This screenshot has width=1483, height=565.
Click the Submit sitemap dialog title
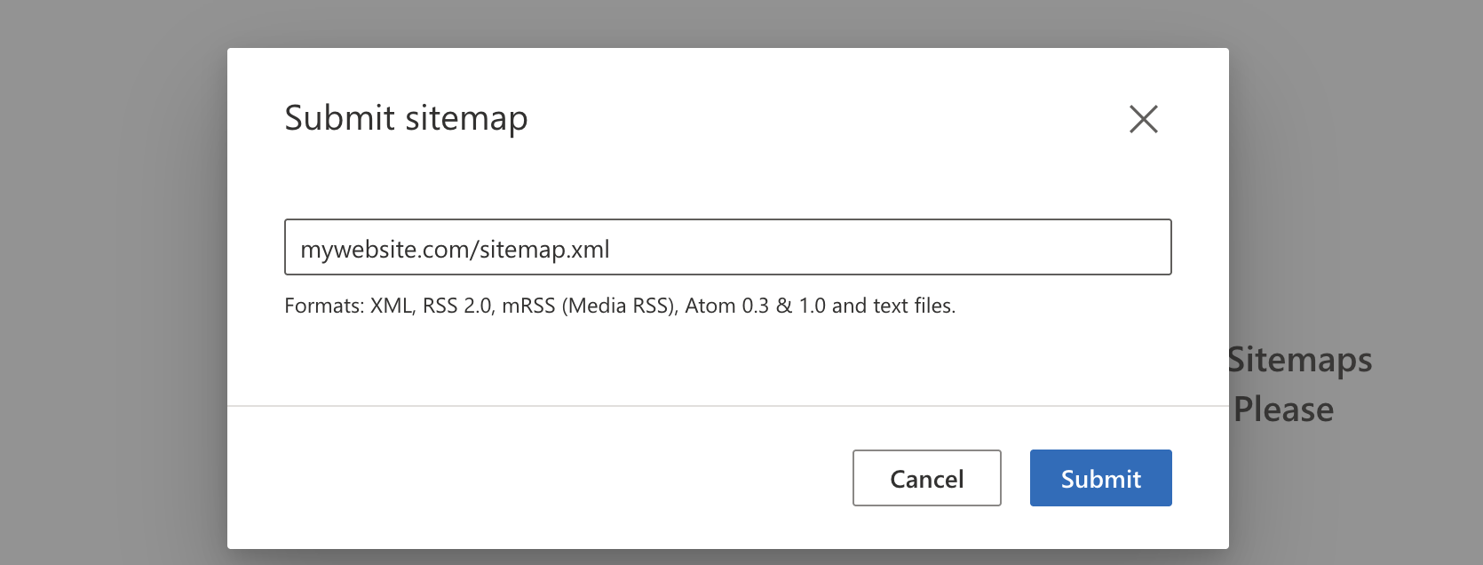click(x=405, y=117)
